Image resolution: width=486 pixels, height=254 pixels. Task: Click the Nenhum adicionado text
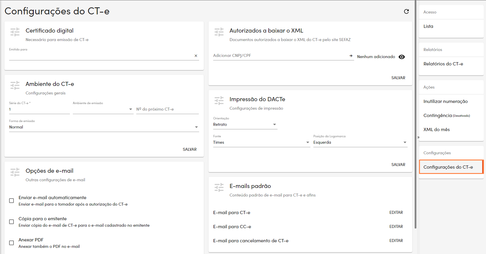click(376, 57)
